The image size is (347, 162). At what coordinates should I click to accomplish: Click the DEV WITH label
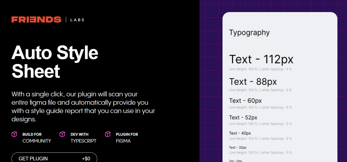[79, 134]
